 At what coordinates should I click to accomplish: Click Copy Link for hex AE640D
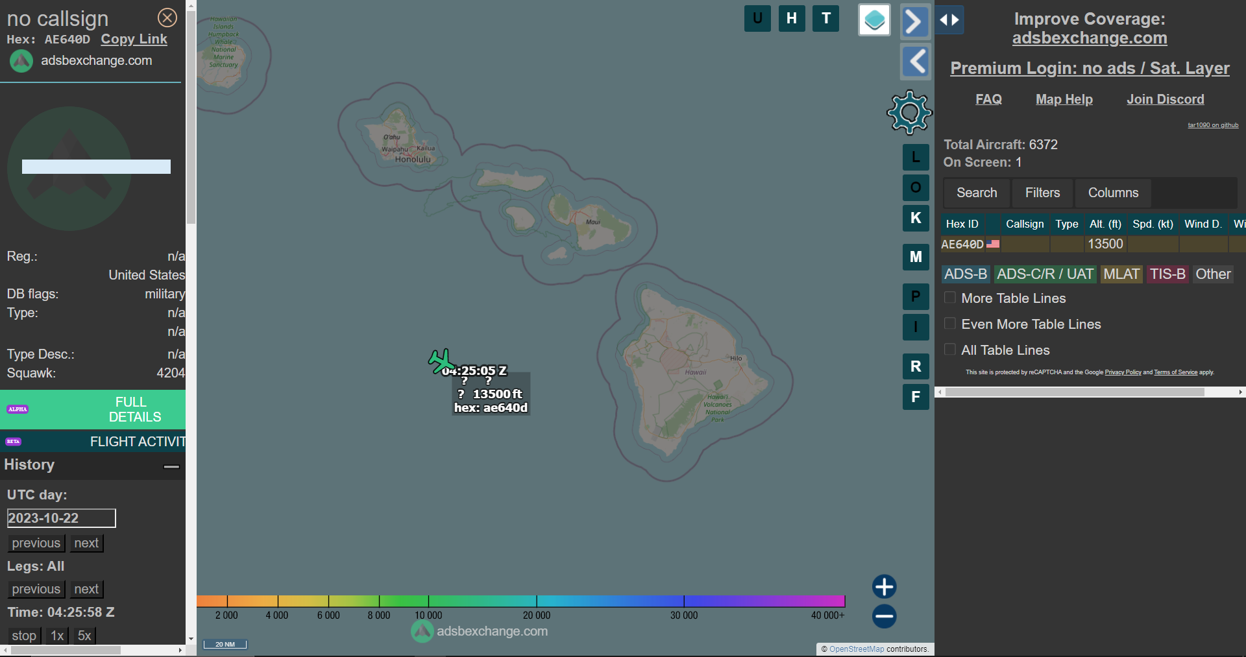134,39
